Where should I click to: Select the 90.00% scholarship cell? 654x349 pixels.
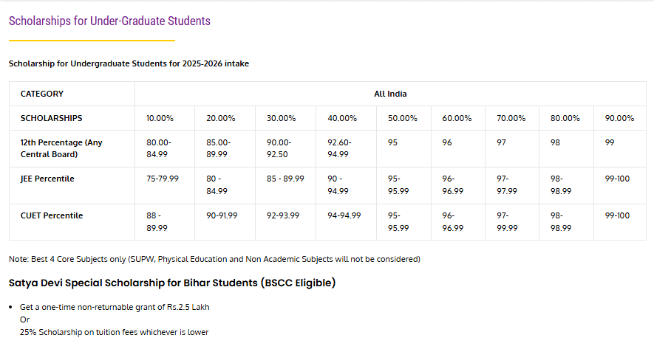point(619,118)
